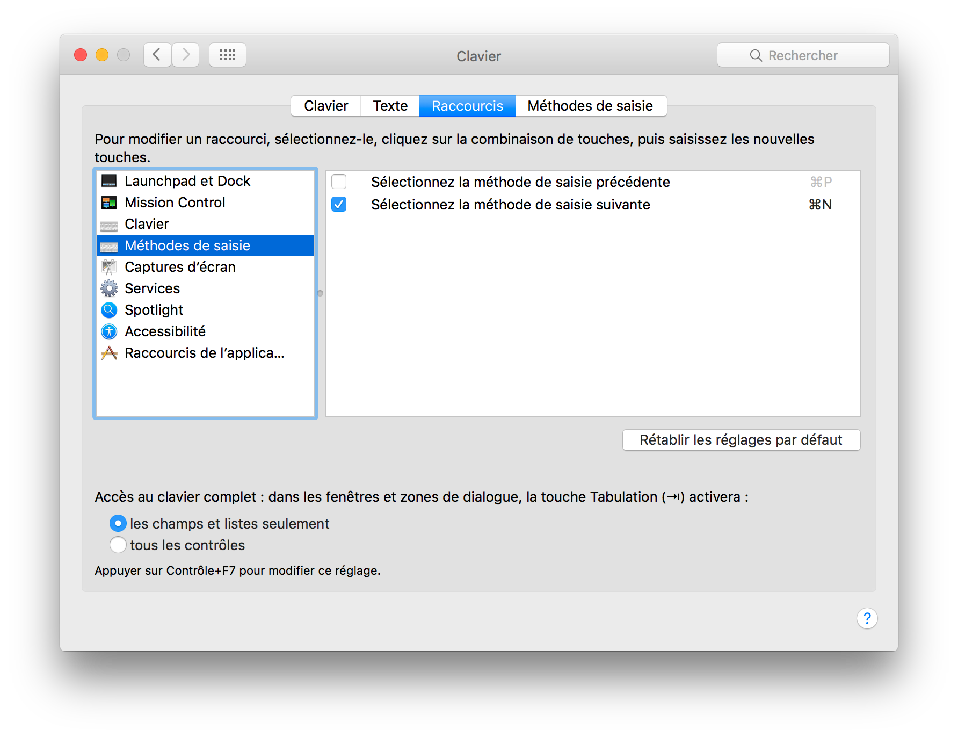This screenshot has width=958, height=737.
Task: Click Rétablir les réglages par défaut
Action: [x=741, y=440]
